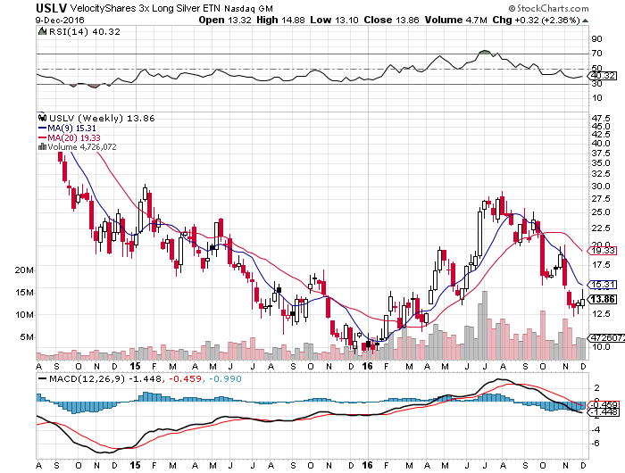Click the blue MA(9) legend line marker
This screenshot has width=625, height=473.
coord(42,129)
